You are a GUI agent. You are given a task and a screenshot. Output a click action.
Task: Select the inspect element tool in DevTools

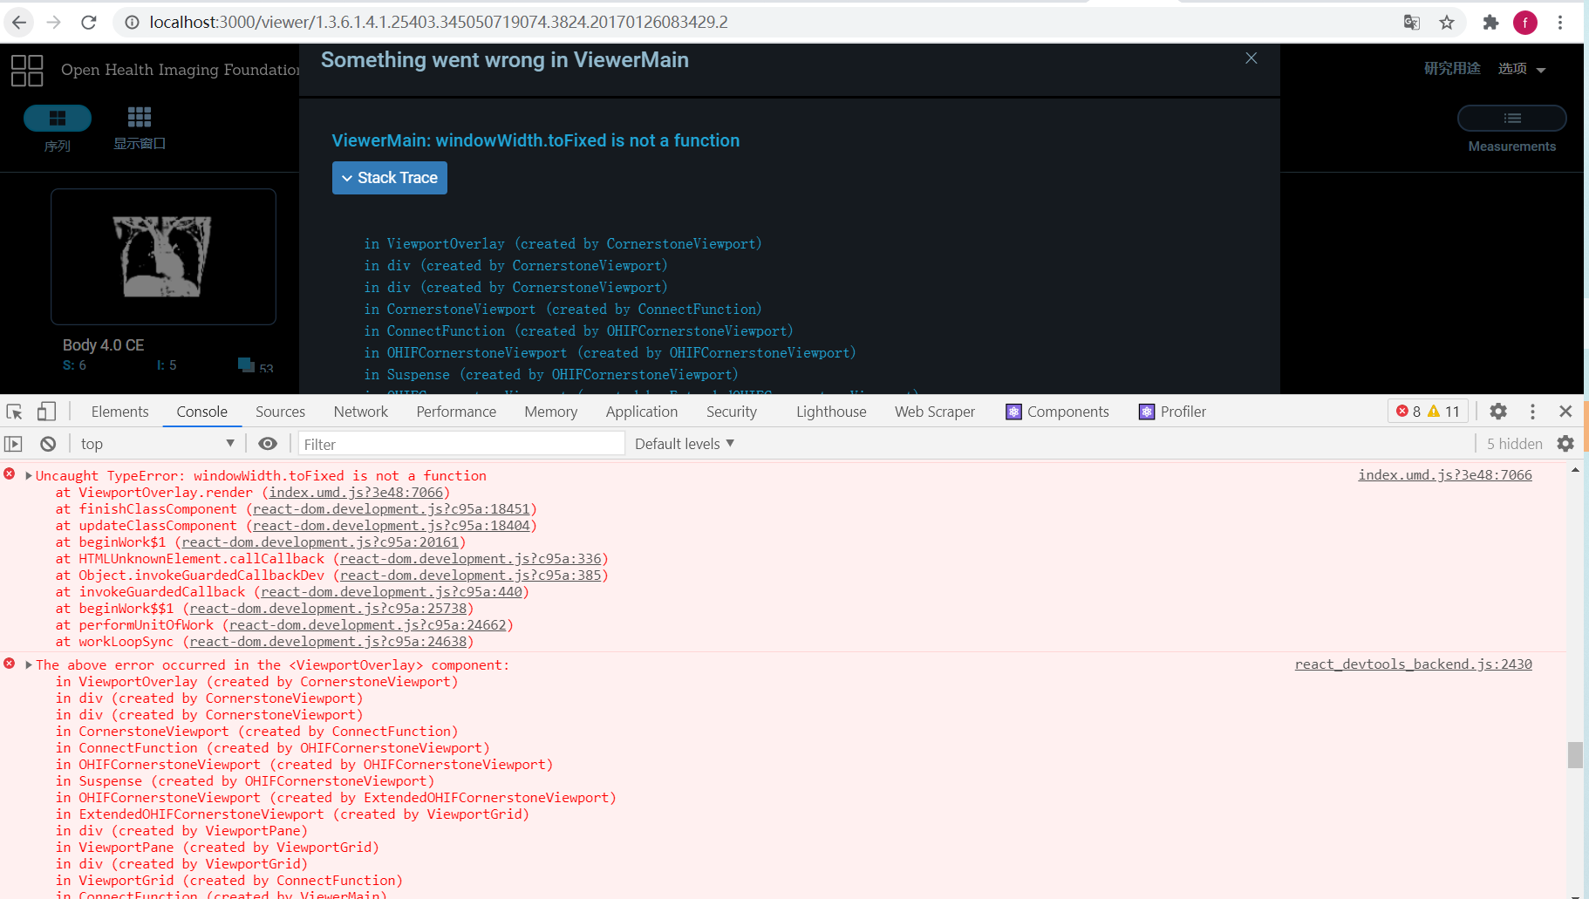tap(13, 410)
